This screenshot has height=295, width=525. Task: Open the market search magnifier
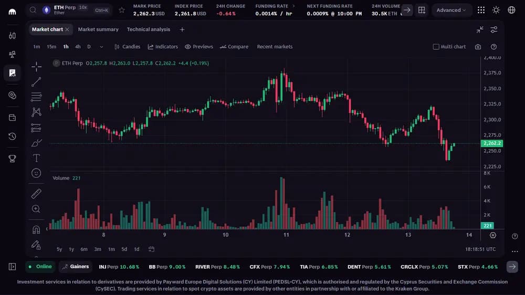coord(33,10)
